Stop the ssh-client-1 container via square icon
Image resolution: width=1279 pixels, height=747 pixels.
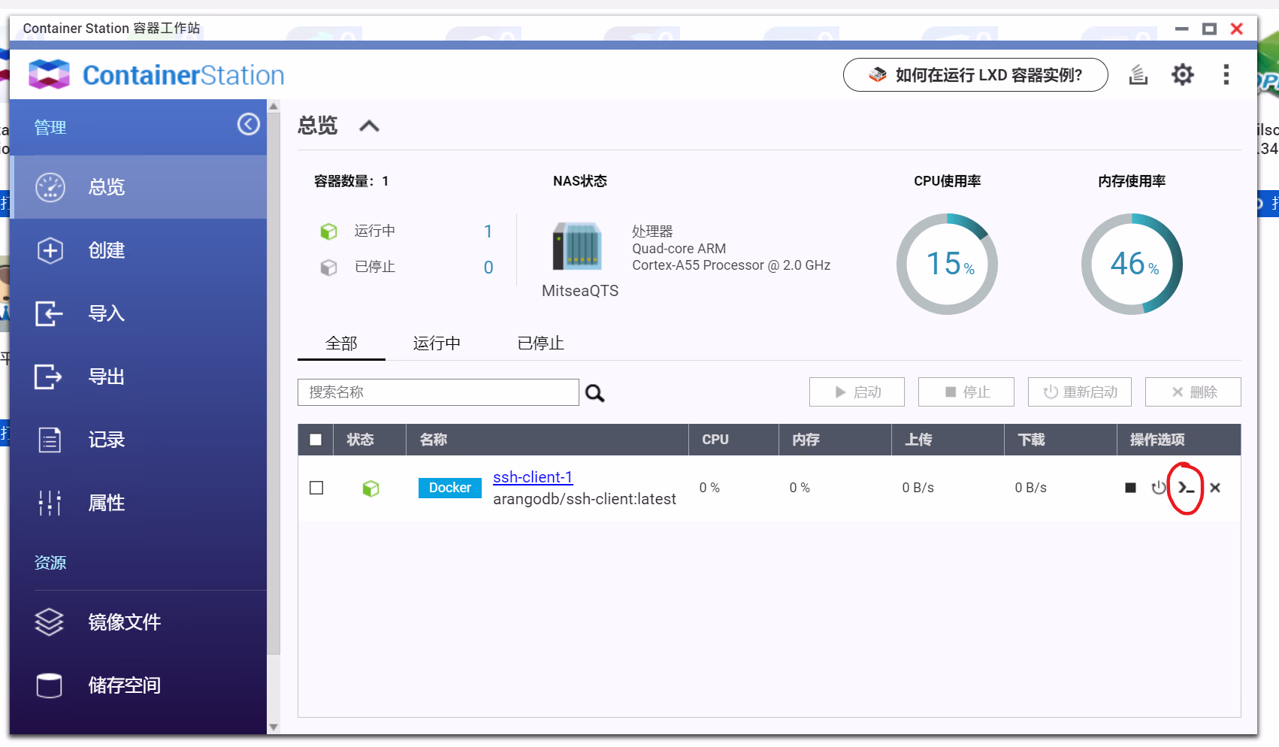(x=1130, y=488)
